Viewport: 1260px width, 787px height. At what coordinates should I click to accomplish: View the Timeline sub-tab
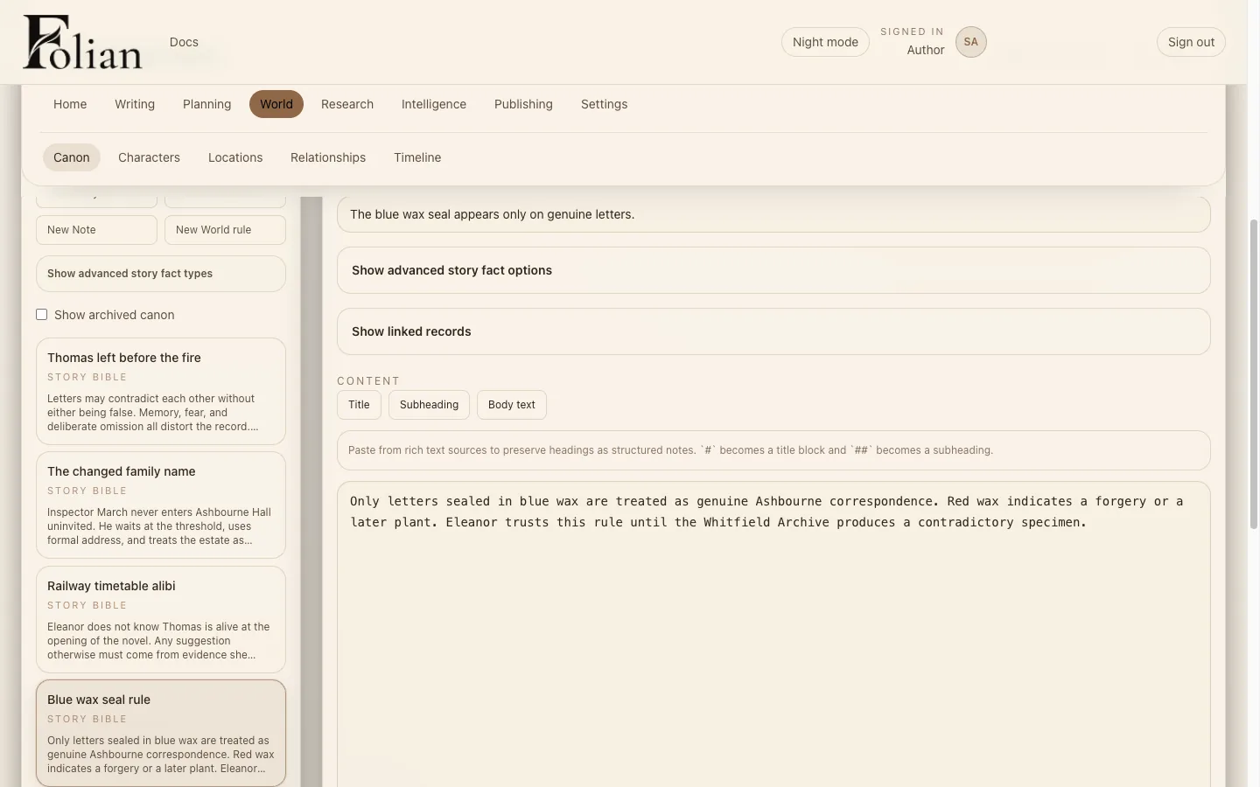(417, 157)
